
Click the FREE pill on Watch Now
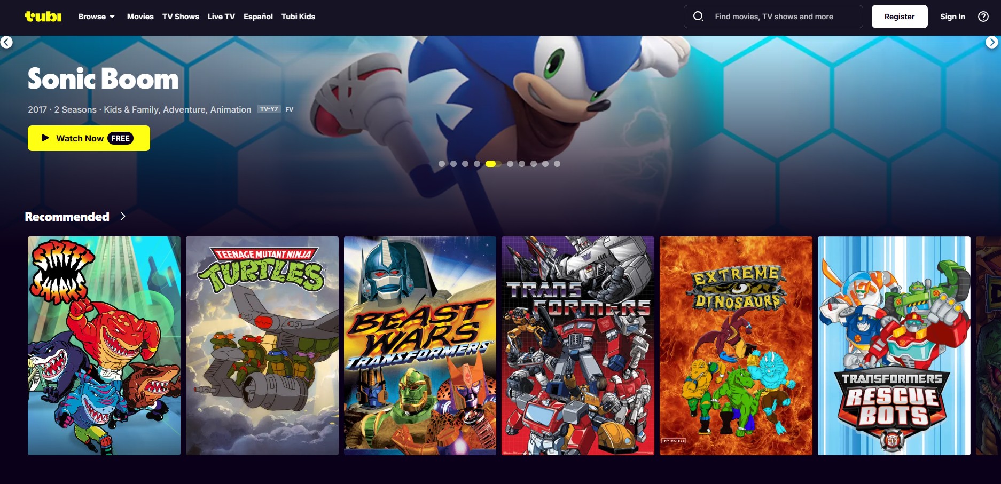[120, 138]
